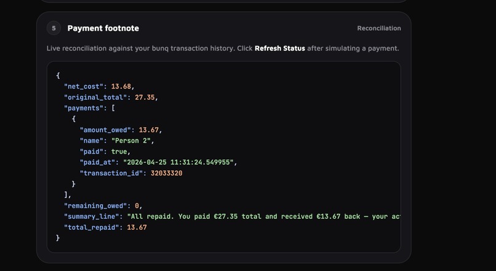Click the remaining_owed value 0

pos(137,206)
